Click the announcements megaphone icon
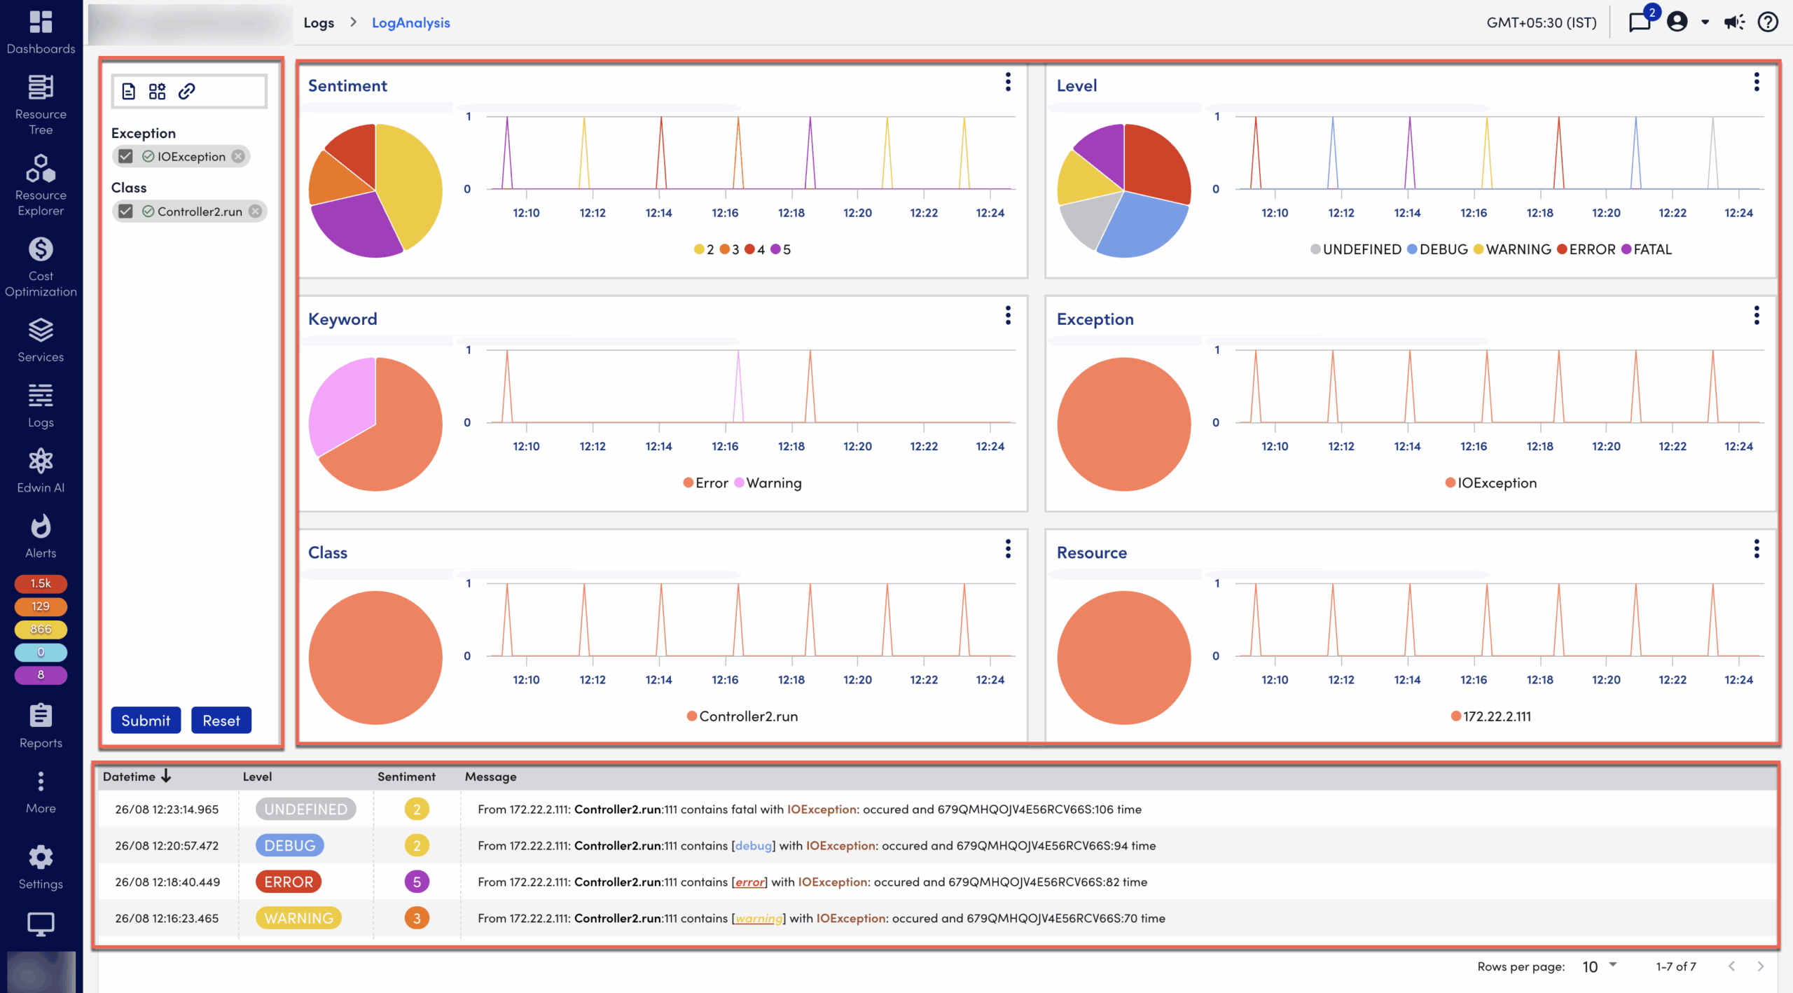The image size is (1793, 993). (x=1734, y=22)
